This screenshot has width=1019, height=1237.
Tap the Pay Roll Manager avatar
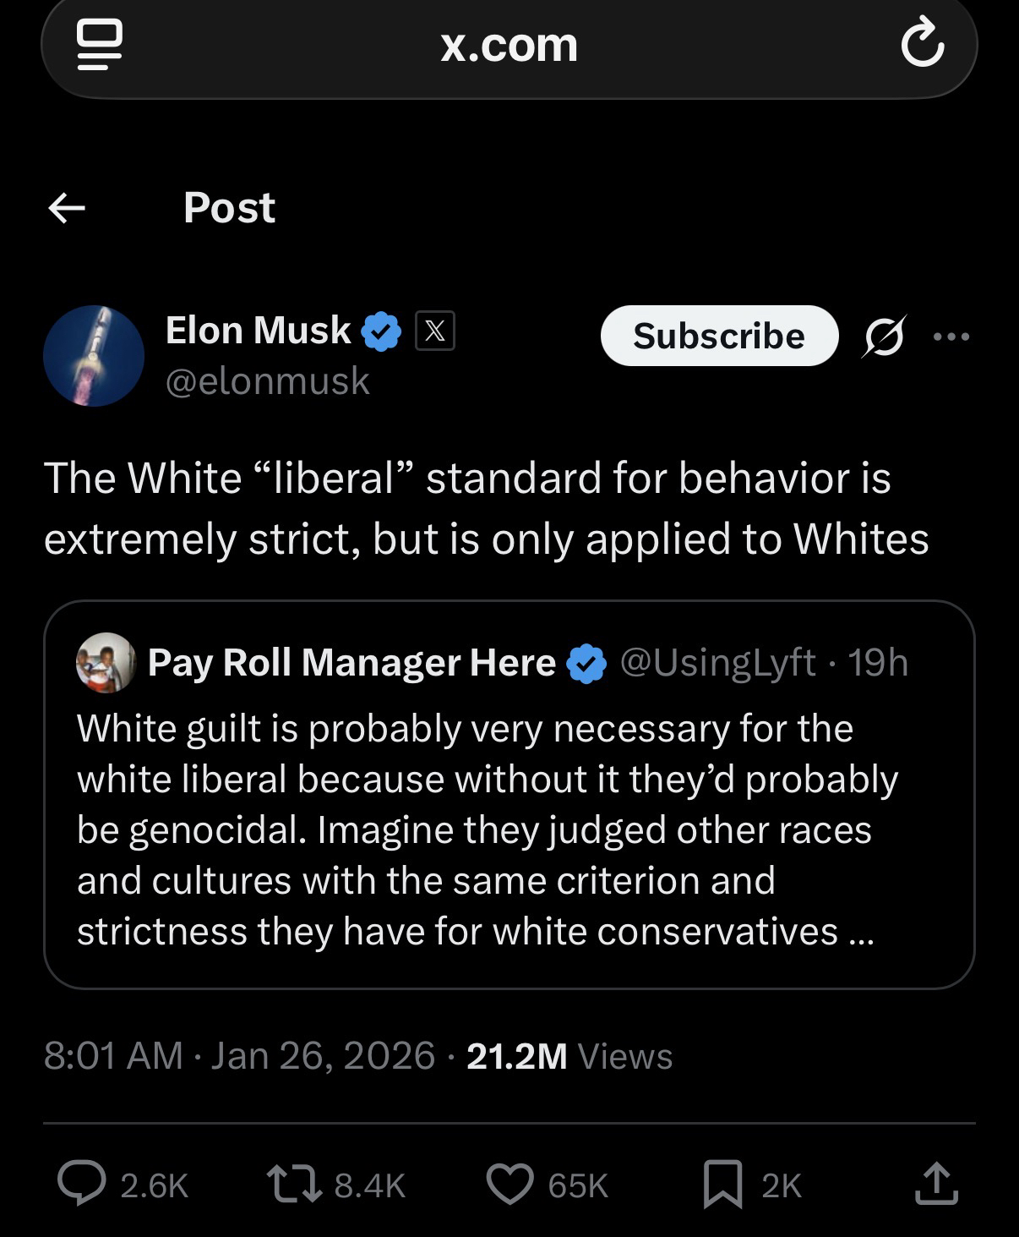[106, 663]
